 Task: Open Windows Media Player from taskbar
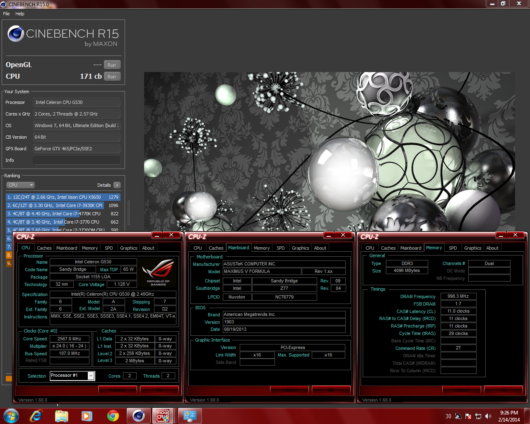[87, 416]
